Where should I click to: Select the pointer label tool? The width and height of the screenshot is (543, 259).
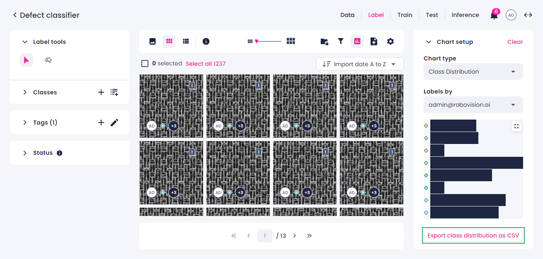coord(27,60)
